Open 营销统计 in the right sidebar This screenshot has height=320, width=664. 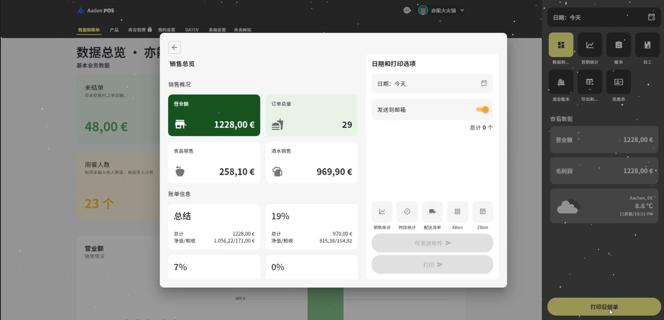(x=590, y=45)
